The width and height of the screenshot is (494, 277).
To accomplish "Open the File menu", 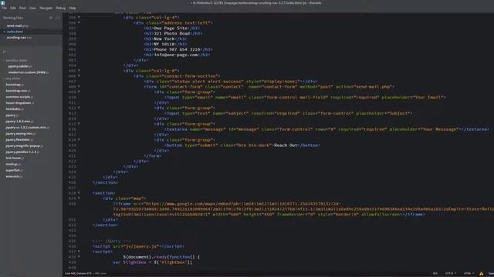I will [x=4, y=8].
